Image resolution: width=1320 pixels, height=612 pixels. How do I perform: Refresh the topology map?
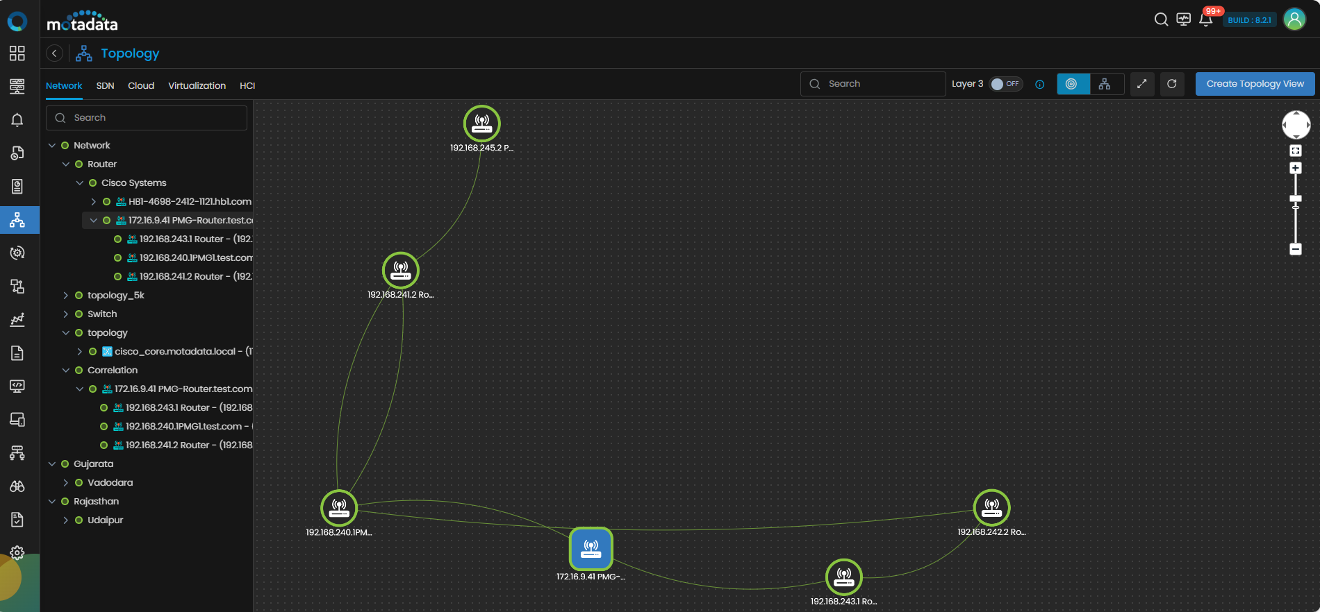1172,84
